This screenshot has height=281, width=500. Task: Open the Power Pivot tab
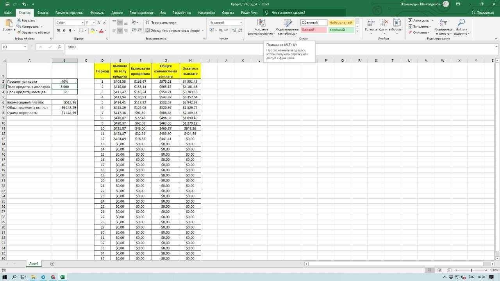[x=249, y=12]
